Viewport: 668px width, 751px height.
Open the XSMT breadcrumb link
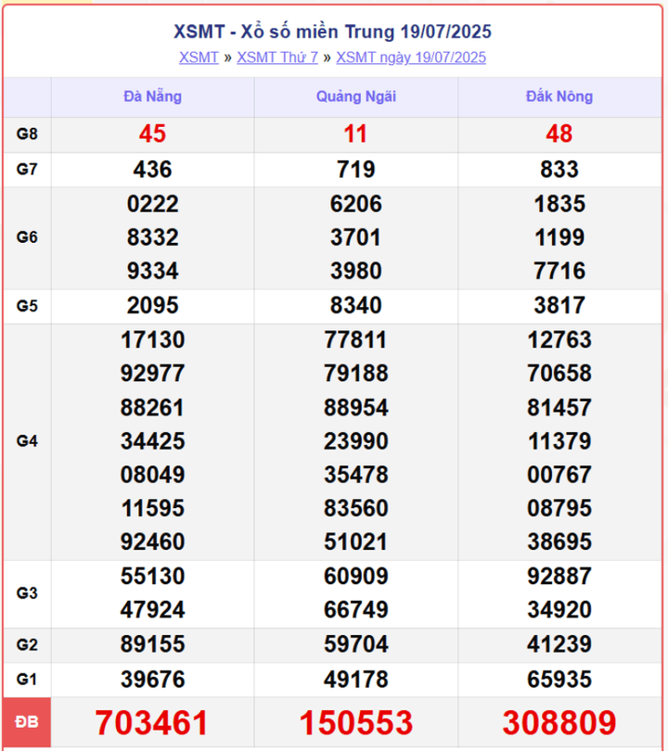pos(199,57)
